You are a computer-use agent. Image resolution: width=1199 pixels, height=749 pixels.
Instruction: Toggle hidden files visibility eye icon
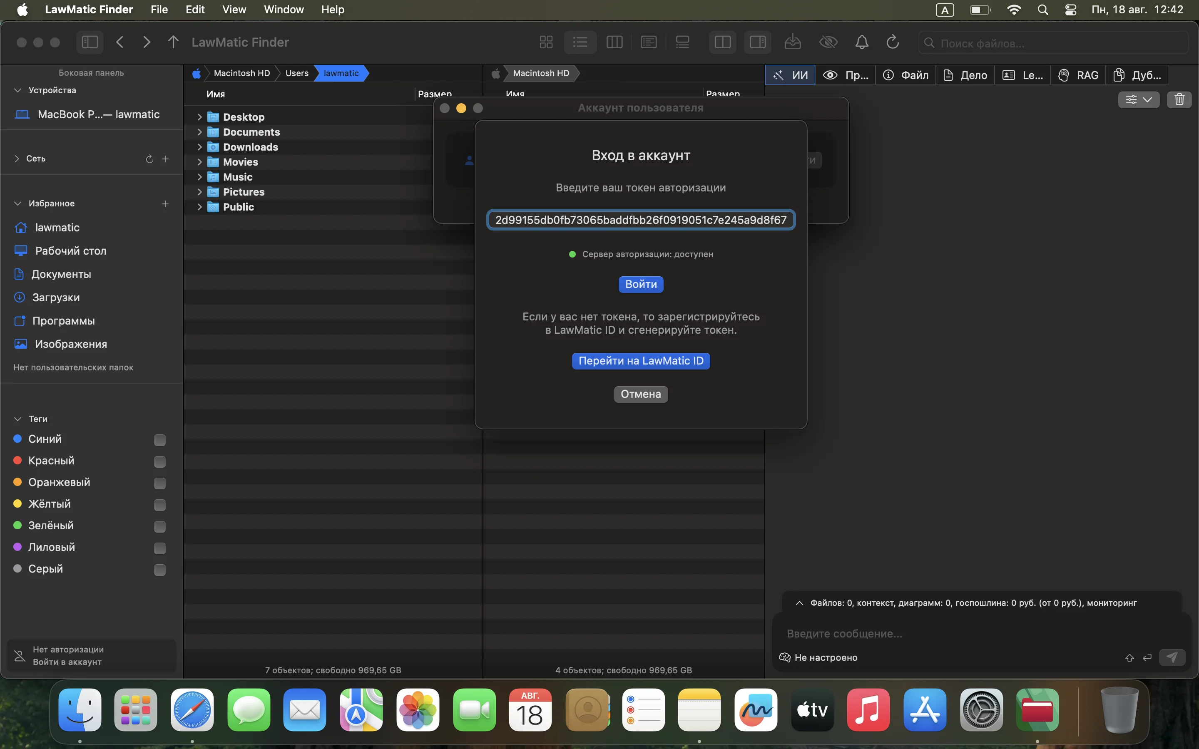coord(828,42)
